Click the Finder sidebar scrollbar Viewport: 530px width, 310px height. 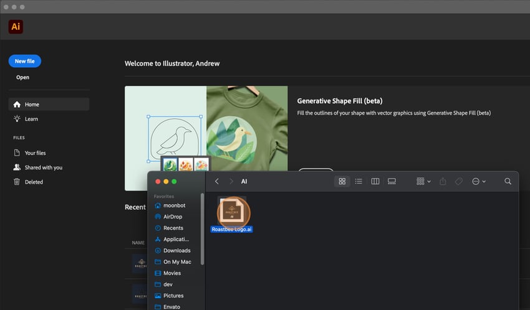(x=203, y=229)
